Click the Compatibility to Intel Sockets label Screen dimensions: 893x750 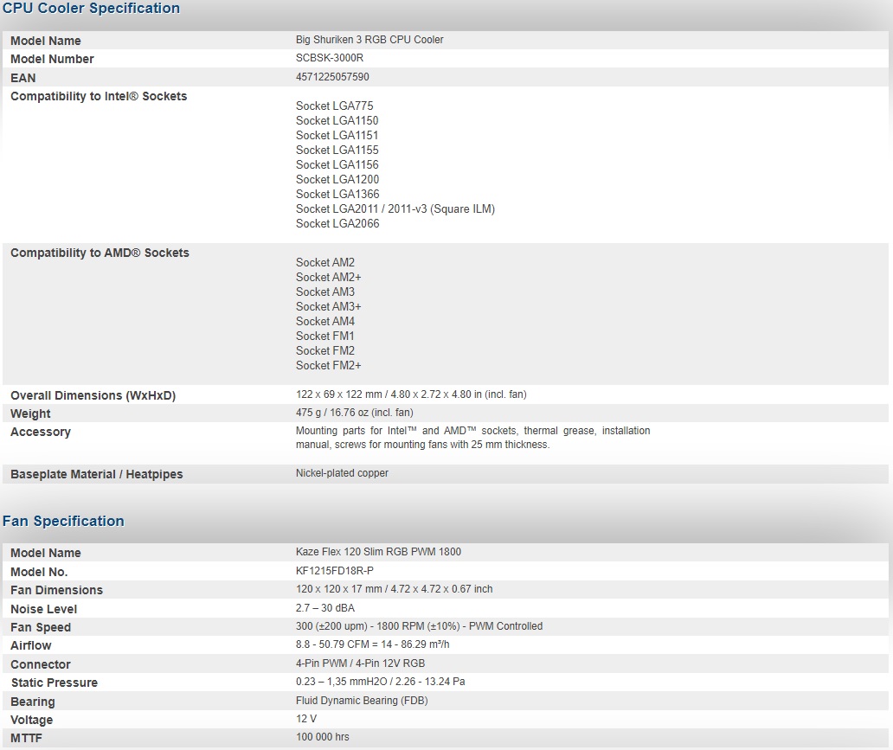[98, 96]
